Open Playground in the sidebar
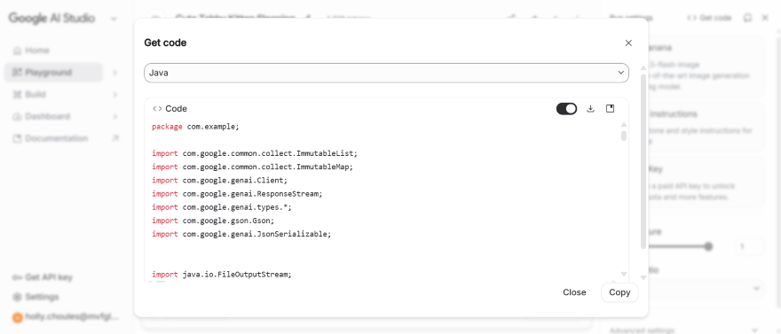Viewport: 781px width, 334px height. tap(53, 73)
